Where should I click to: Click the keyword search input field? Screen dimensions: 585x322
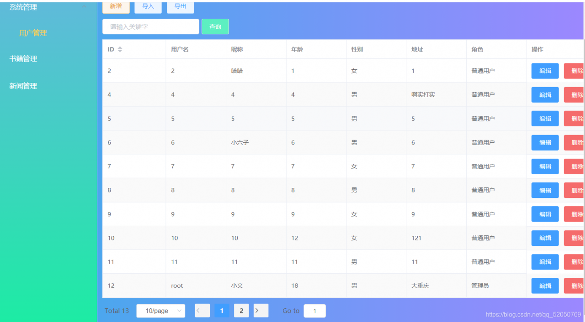tap(150, 26)
